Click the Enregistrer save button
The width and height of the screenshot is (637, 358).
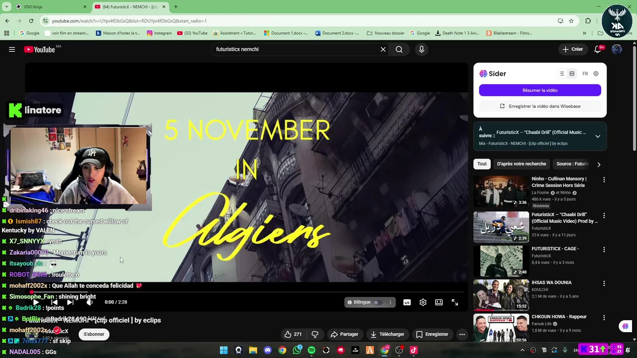coord(432,334)
